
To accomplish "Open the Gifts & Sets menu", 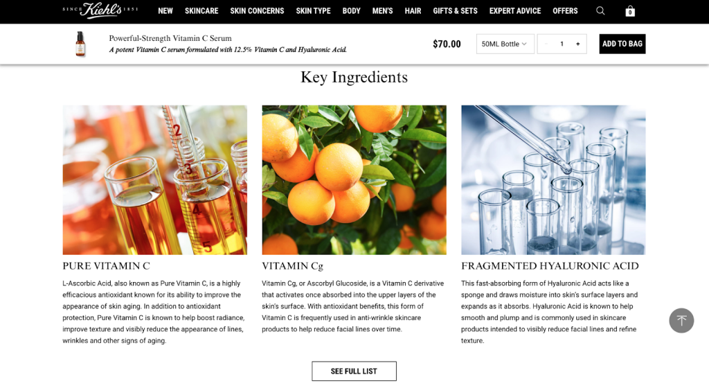I will click(455, 11).
